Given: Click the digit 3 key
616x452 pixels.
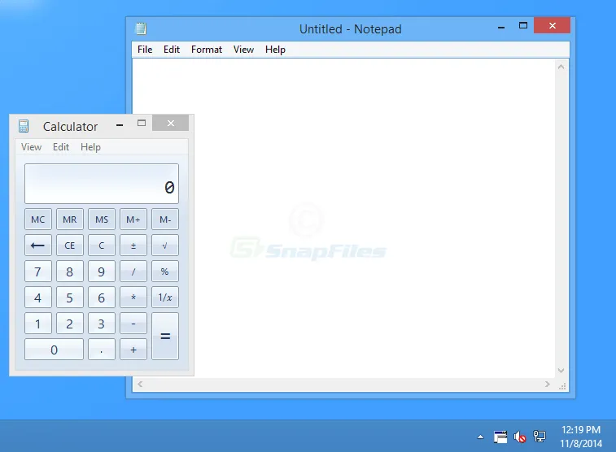Looking at the screenshot, I should [x=102, y=324].
